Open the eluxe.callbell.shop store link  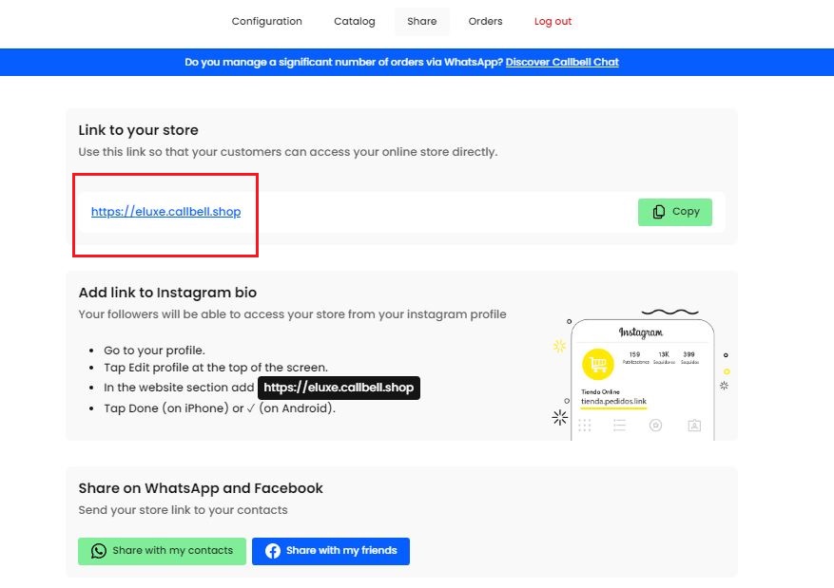click(166, 212)
